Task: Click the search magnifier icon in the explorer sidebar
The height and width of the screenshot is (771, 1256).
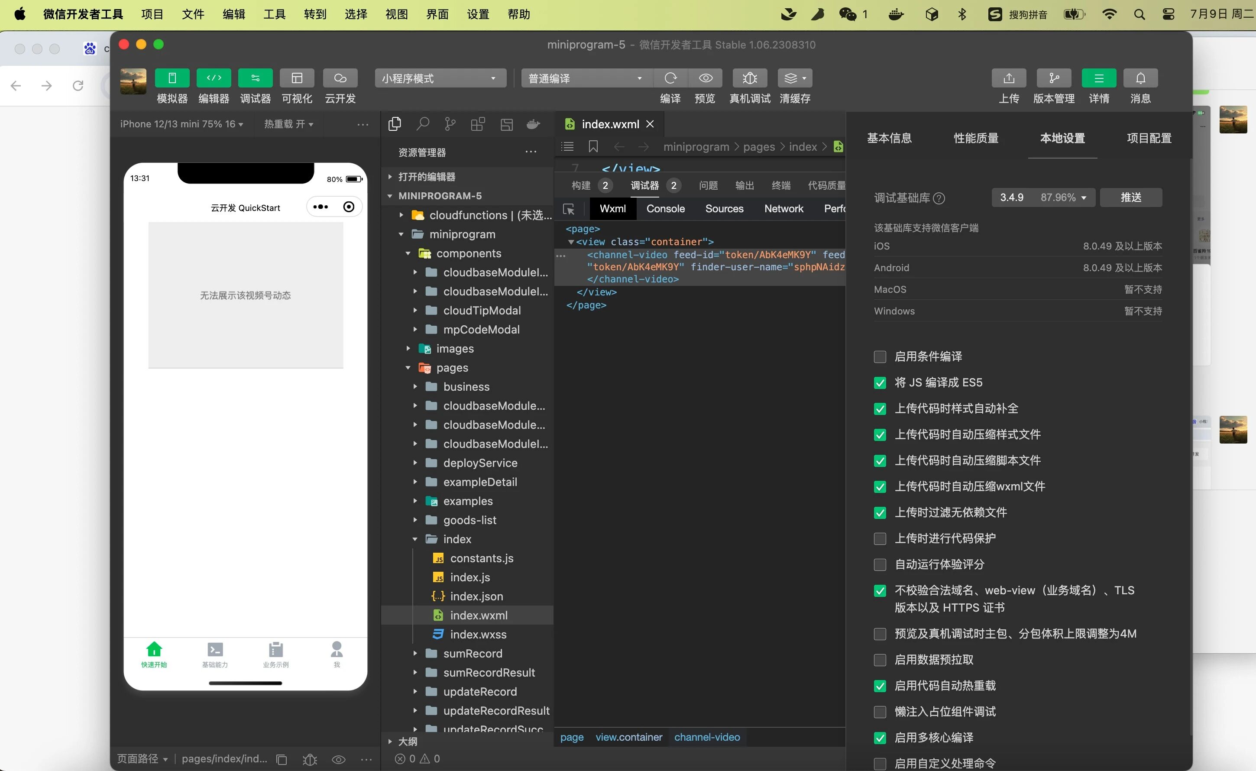Action: pyautogui.click(x=423, y=124)
